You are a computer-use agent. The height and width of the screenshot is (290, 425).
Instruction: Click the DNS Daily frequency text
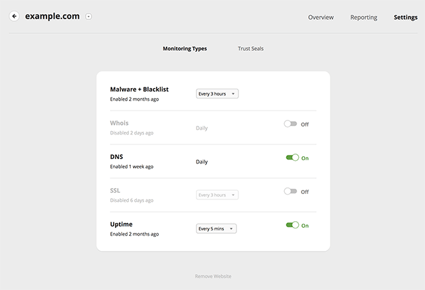[202, 162]
